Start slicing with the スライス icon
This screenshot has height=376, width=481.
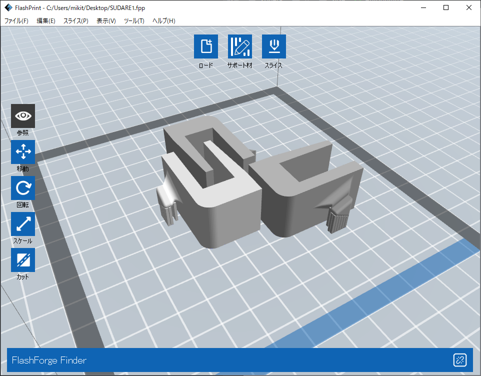273,46
